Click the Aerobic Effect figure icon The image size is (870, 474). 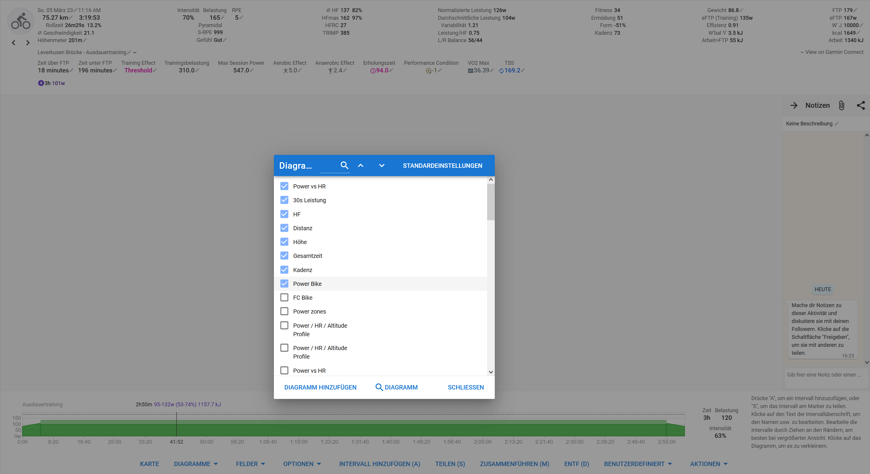(x=285, y=71)
